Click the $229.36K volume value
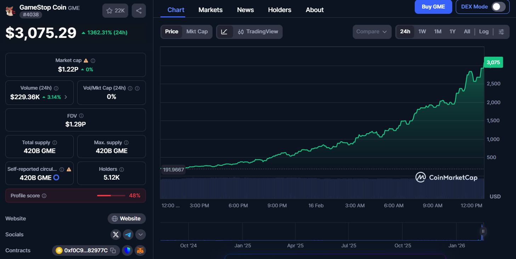Image resolution: width=516 pixels, height=259 pixels. pos(25,97)
